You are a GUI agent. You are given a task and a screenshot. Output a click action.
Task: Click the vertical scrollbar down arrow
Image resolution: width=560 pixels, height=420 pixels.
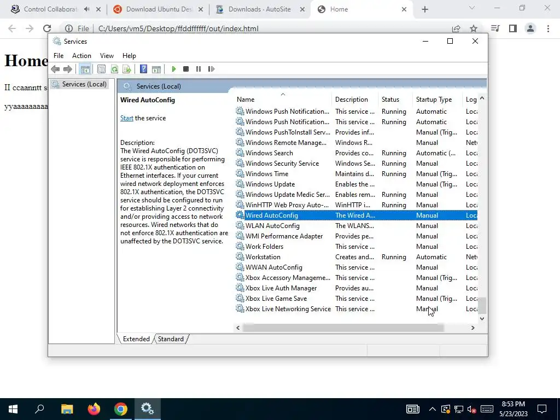[x=482, y=319]
